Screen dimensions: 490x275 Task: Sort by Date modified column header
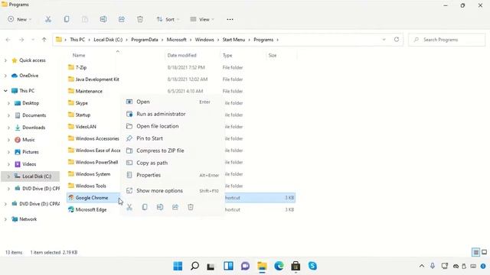[x=182, y=55]
